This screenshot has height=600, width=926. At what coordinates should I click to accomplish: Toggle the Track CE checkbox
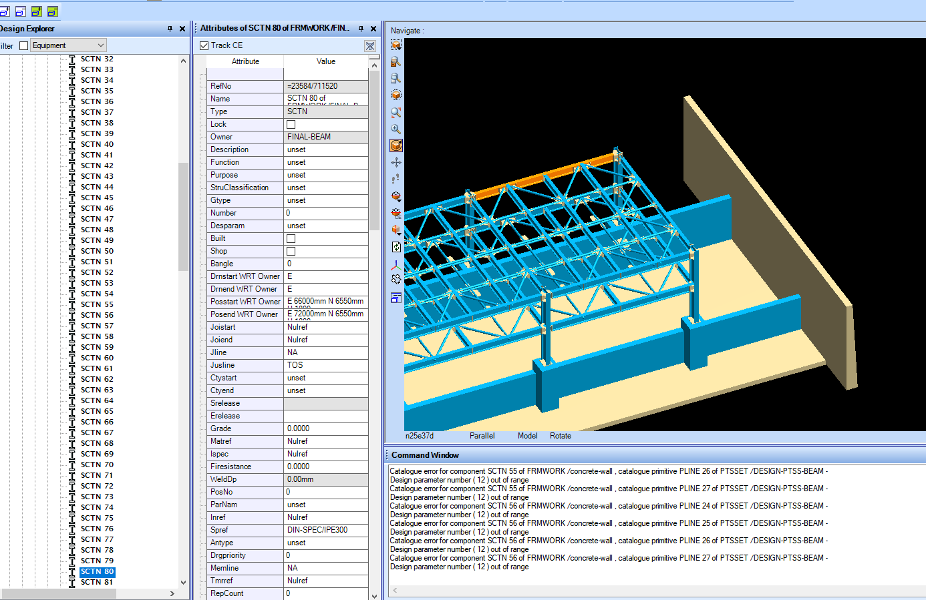(204, 45)
